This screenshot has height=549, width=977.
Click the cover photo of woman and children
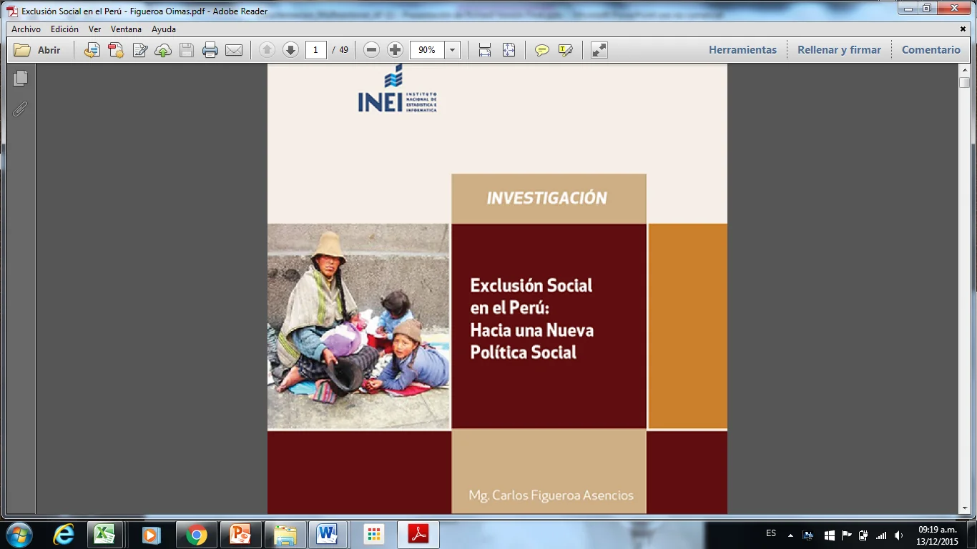358,326
